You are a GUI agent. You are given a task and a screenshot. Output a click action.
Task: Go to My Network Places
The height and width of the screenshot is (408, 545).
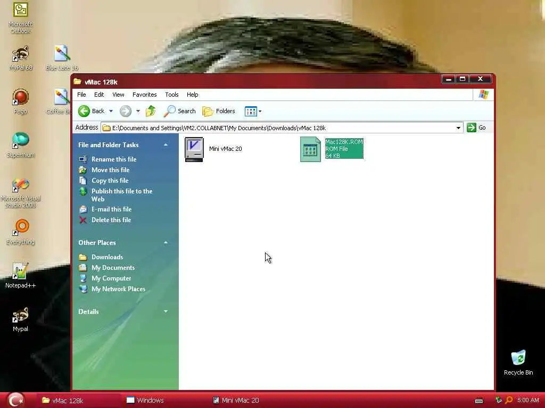click(x=112, y=289)
